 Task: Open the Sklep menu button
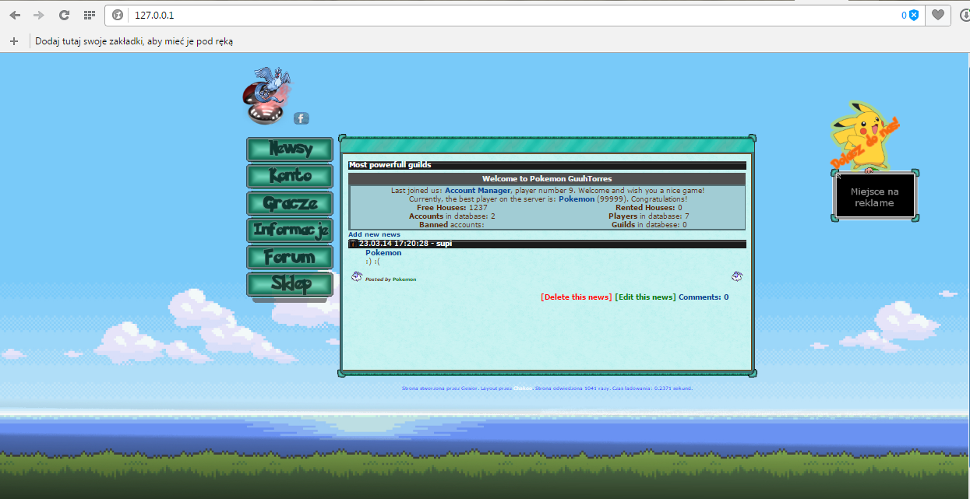tap(290, 284)
